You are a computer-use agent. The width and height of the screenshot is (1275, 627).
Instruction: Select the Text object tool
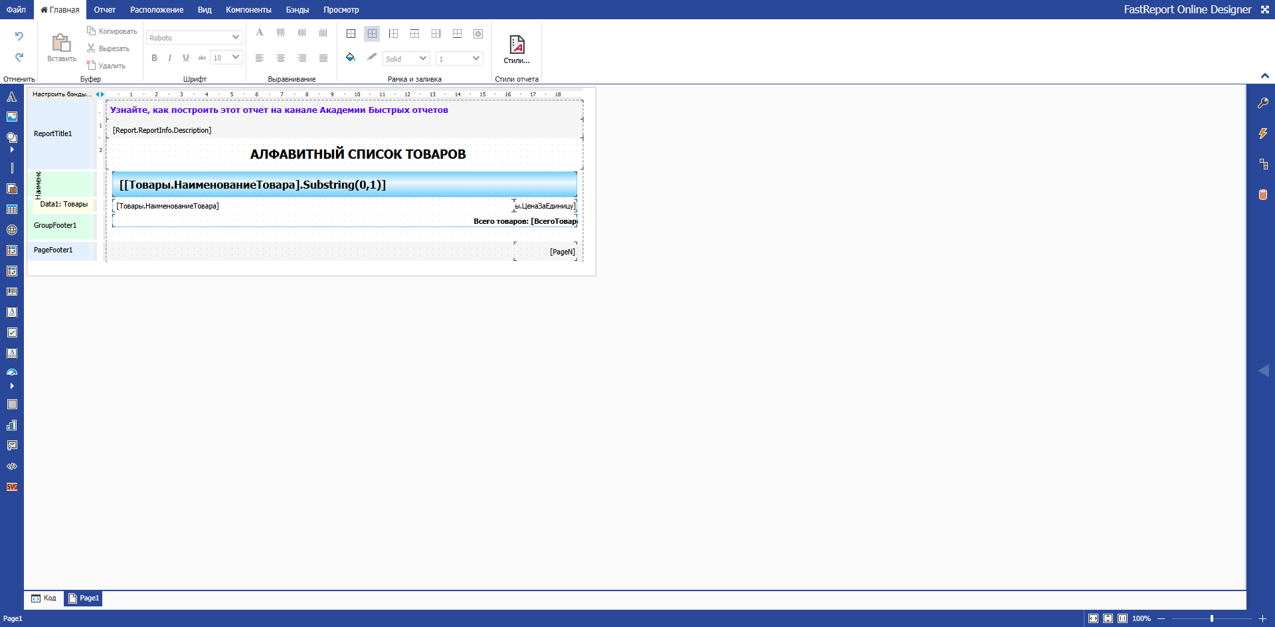click(12, 97)
